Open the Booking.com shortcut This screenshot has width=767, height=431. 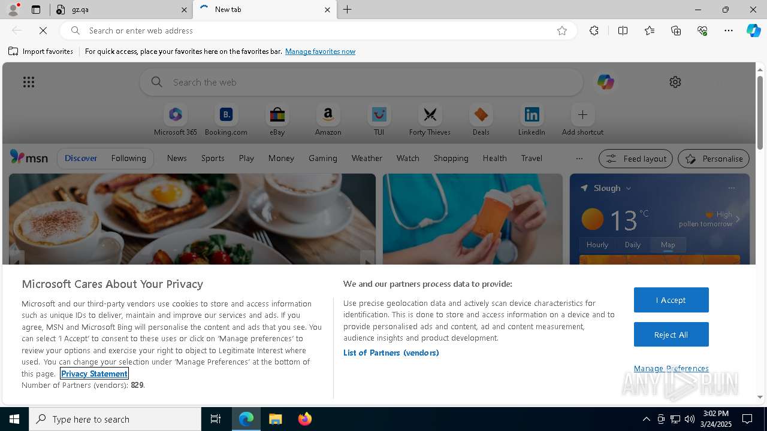(226, 120)
